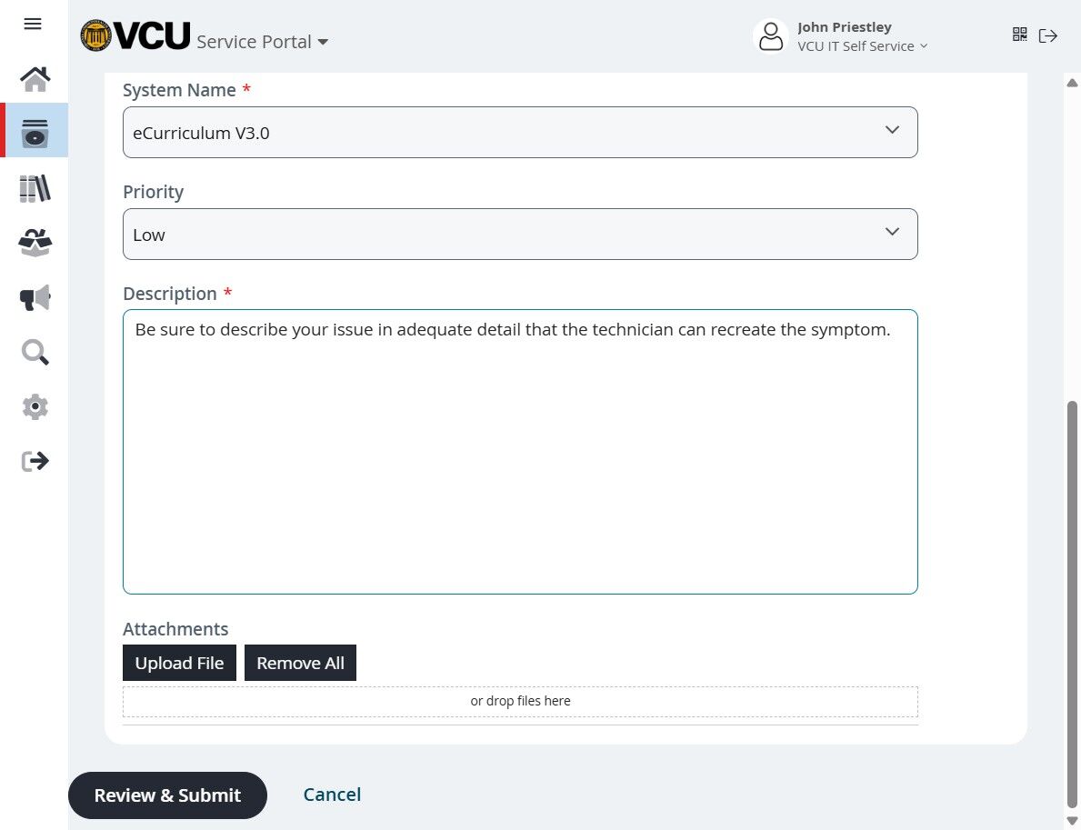Open the tickets drawer sidebar icon
This screenshot has height=830, width=1081.
coord(35,133)
